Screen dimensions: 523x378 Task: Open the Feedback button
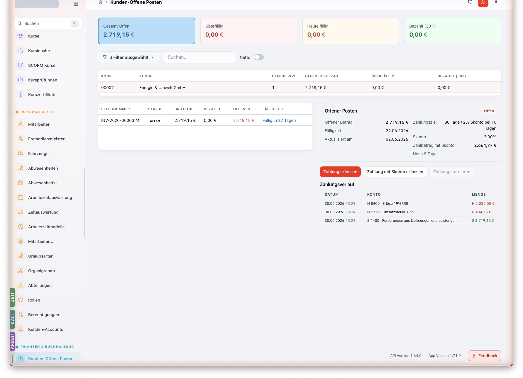tap(485, 356)
